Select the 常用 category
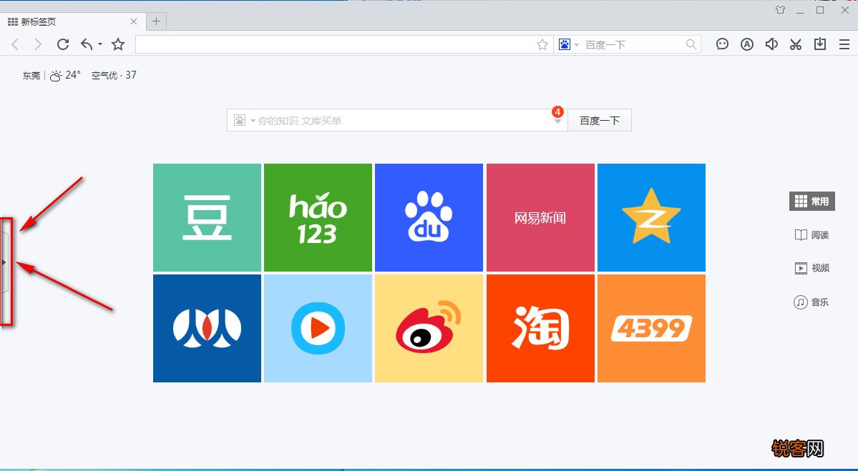858x471 pixels. [x=812, y=201]
